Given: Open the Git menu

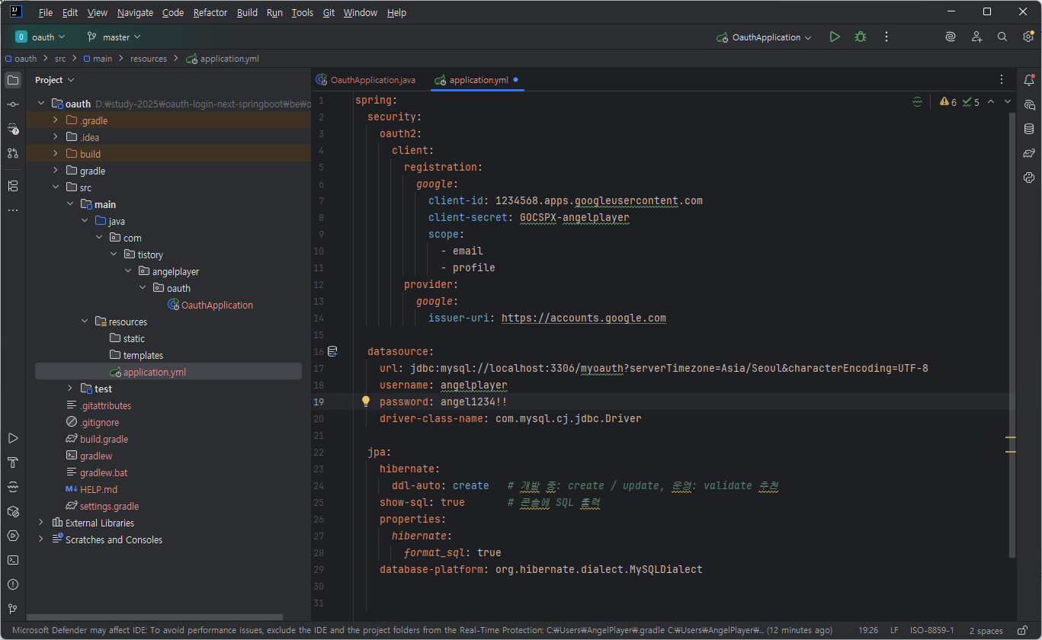Looking at the screenshot, I should (x=329, y=13).
